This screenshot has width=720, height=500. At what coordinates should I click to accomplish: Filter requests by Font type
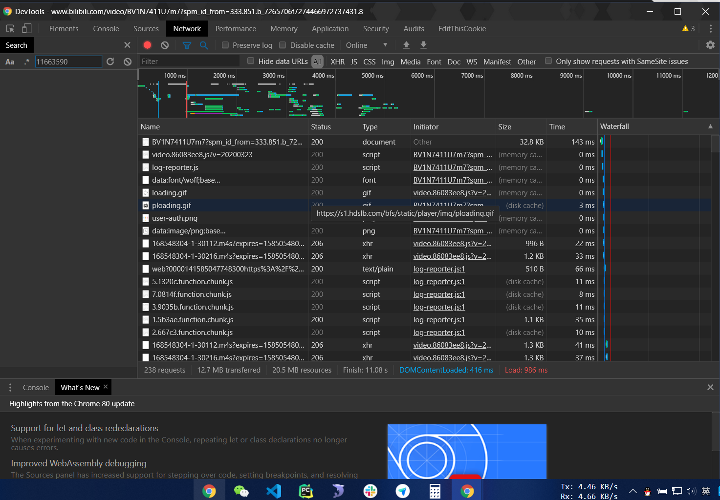434,62
